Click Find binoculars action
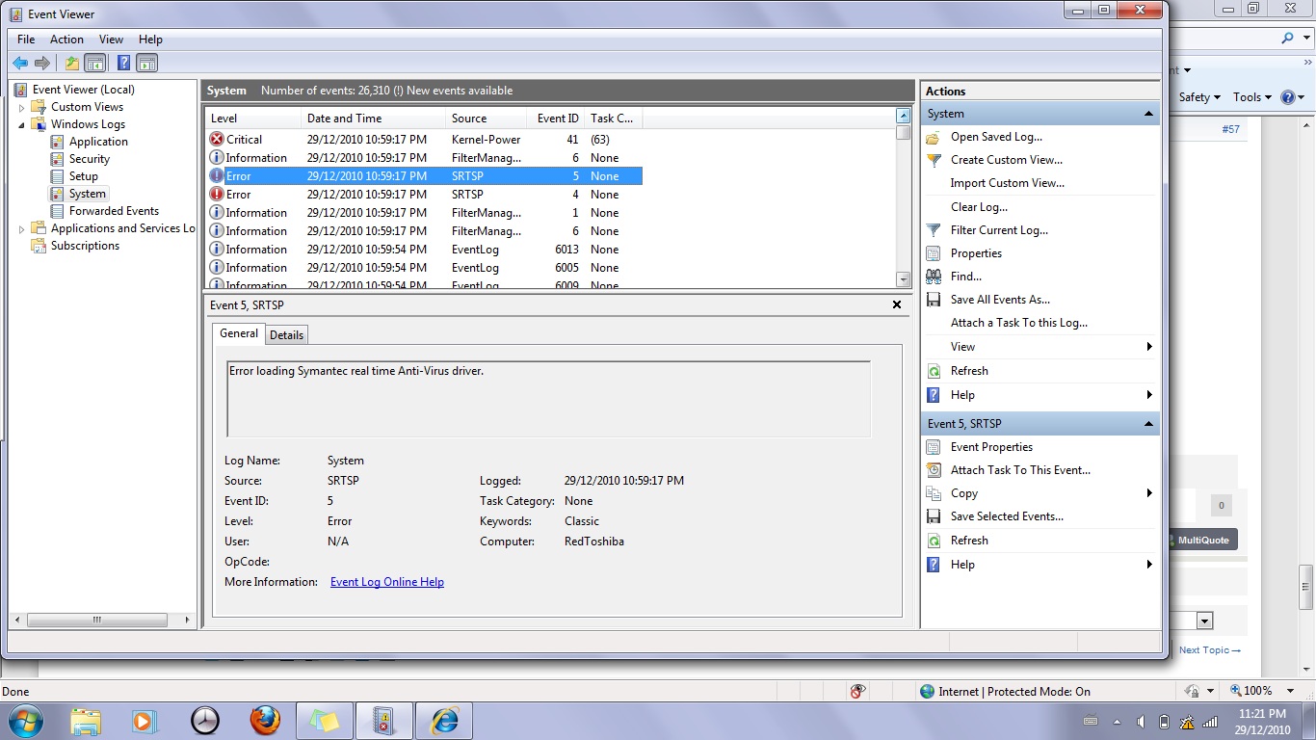The width and height of the screenshot is (1316, 740). click(966, 277)
